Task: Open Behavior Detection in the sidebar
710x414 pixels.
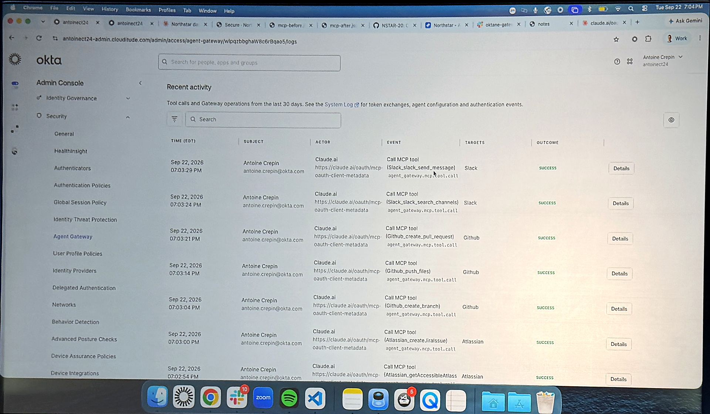Action: coord(75,322)
